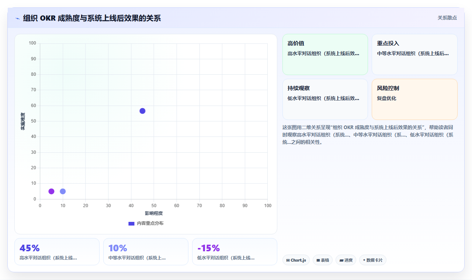Image resolution: width=472 pixels, height=280 pixels.
Task: Select the 数据卡片 tag button
Action: click(x=373, y=260)
